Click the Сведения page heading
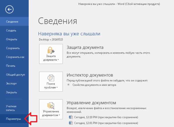 pos(57,21)
